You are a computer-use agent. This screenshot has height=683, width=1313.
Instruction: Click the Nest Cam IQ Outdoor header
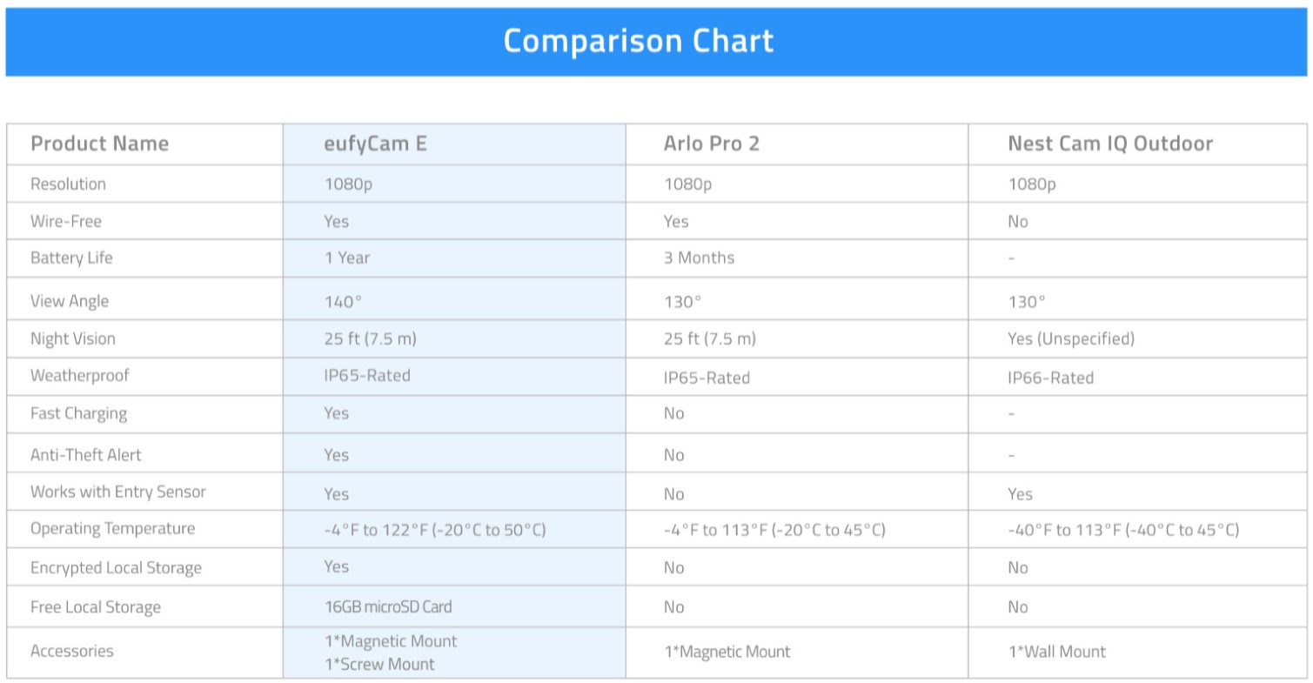[x=1109, y=144]
